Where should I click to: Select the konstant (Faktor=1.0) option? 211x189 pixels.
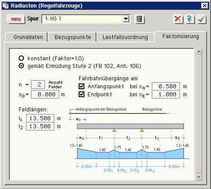coord(21,58)
